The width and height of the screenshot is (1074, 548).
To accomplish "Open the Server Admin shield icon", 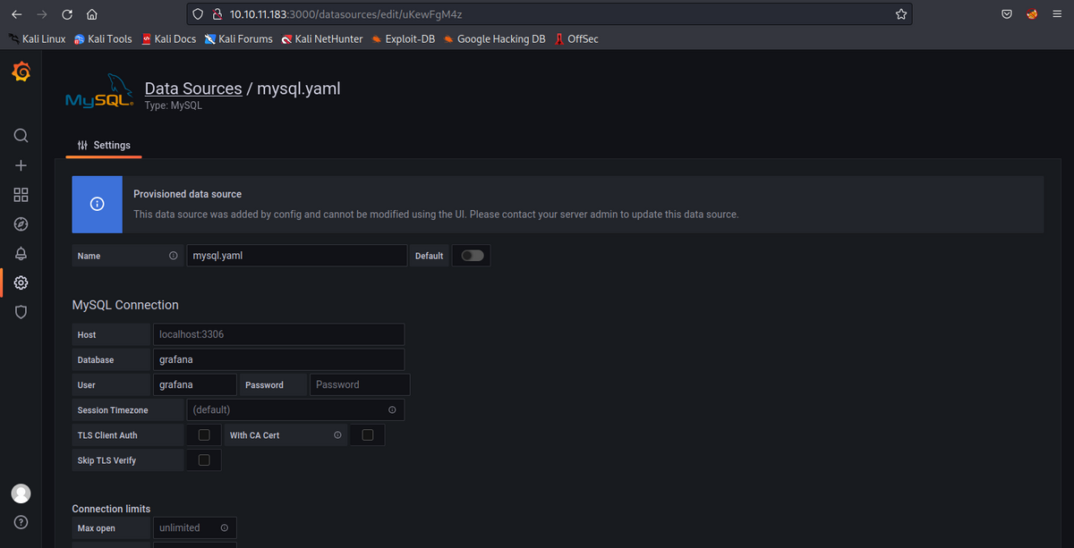I will (x=21, y=312).
